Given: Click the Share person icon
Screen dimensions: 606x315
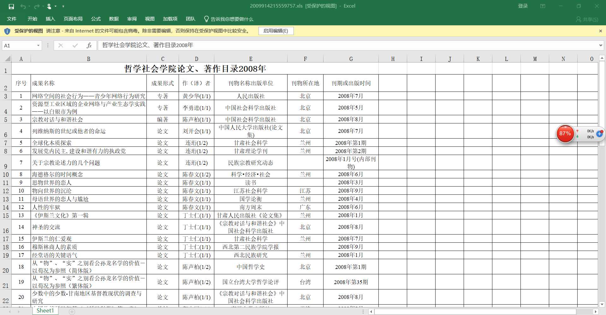Looking at the screenshot, I should click(x=579, y=19).
